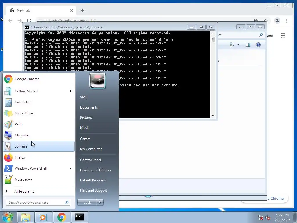Select the New Tab tab in Chrome

point(41,10)
